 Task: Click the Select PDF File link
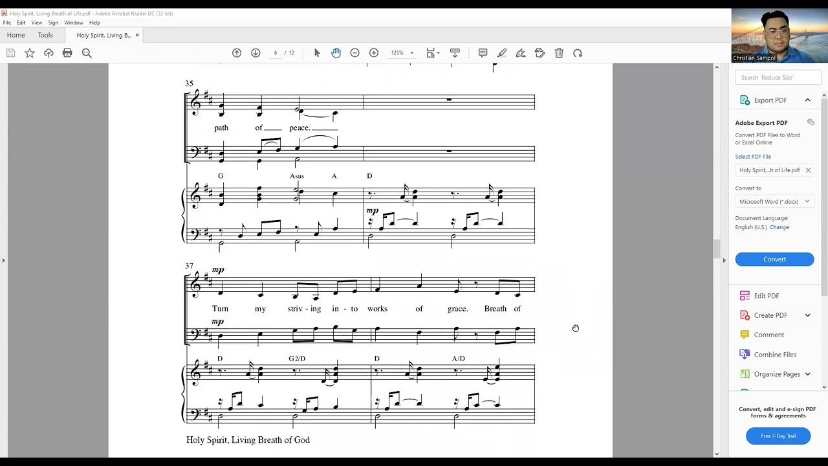coord(753,157)
